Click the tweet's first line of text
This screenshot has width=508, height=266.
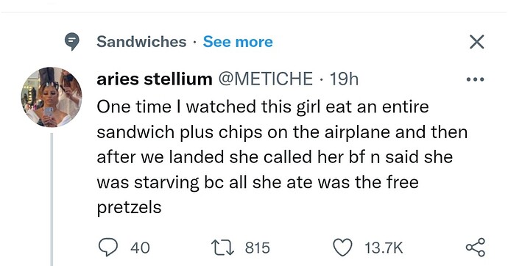(x=263, y=107)
